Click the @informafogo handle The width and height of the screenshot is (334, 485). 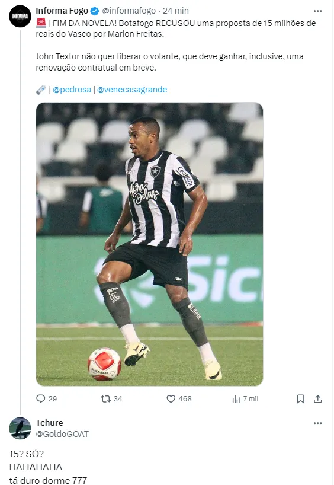tap(129, 11)
